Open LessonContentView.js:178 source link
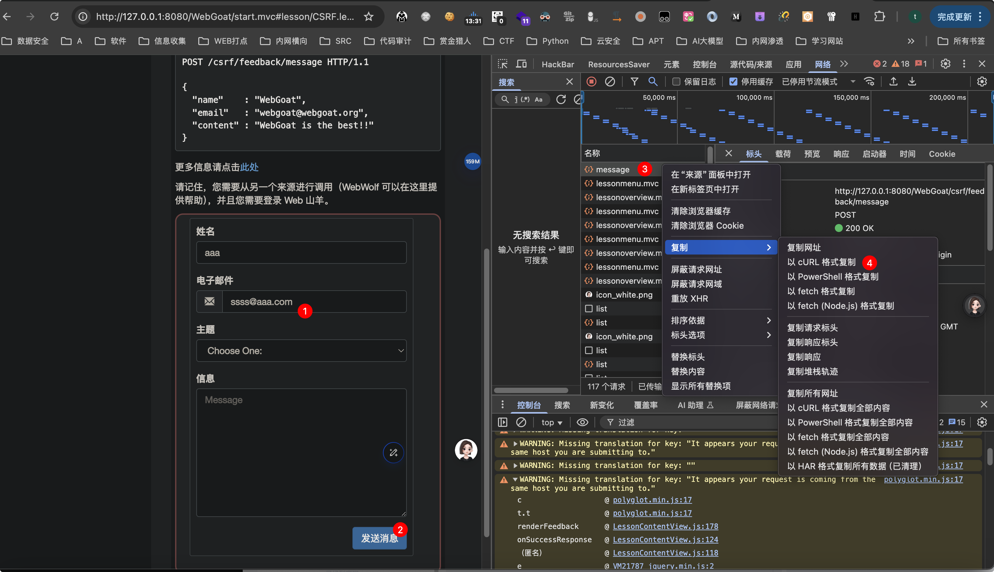 tap(665, 526)
